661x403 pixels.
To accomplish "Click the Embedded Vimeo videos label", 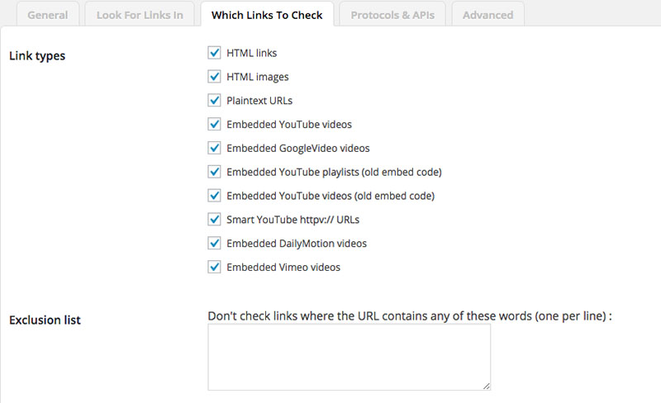I will pos(283,268).
